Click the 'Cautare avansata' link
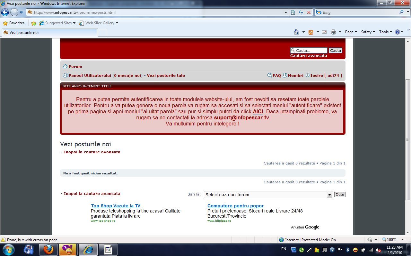 pyautogui.click(x=309, y=56)
